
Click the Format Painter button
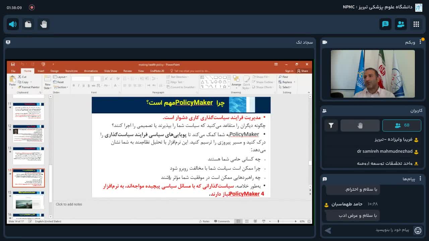click(x=29, y=87)
